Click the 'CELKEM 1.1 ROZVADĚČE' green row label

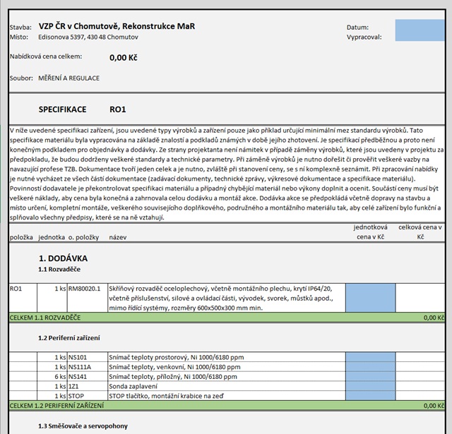click(45, 318)
